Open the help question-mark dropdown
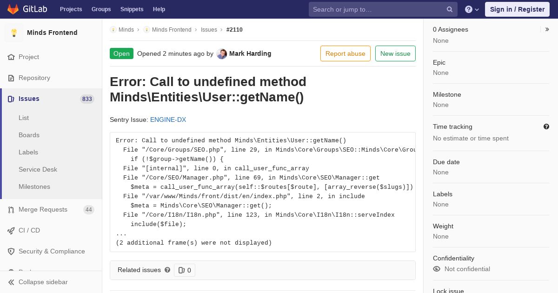 pyautogui.click(x=472, y=9)
